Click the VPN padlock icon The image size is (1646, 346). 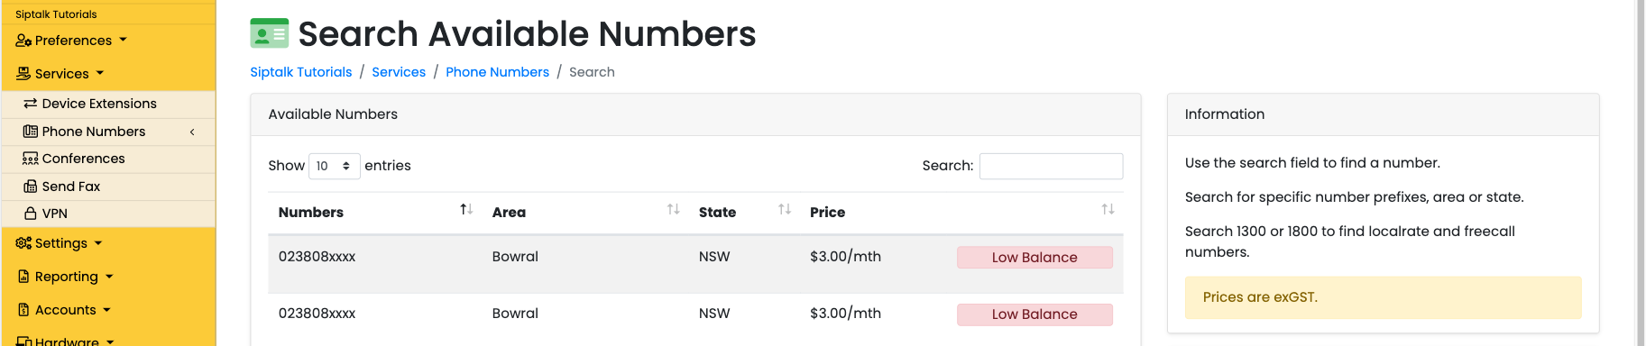[31, 214]
